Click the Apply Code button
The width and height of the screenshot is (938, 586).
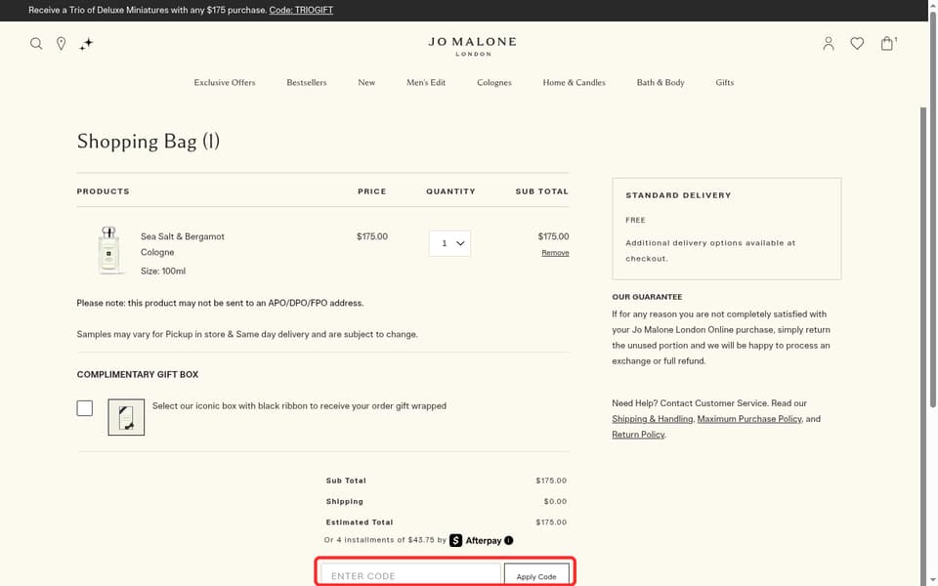tap(536, 574)
